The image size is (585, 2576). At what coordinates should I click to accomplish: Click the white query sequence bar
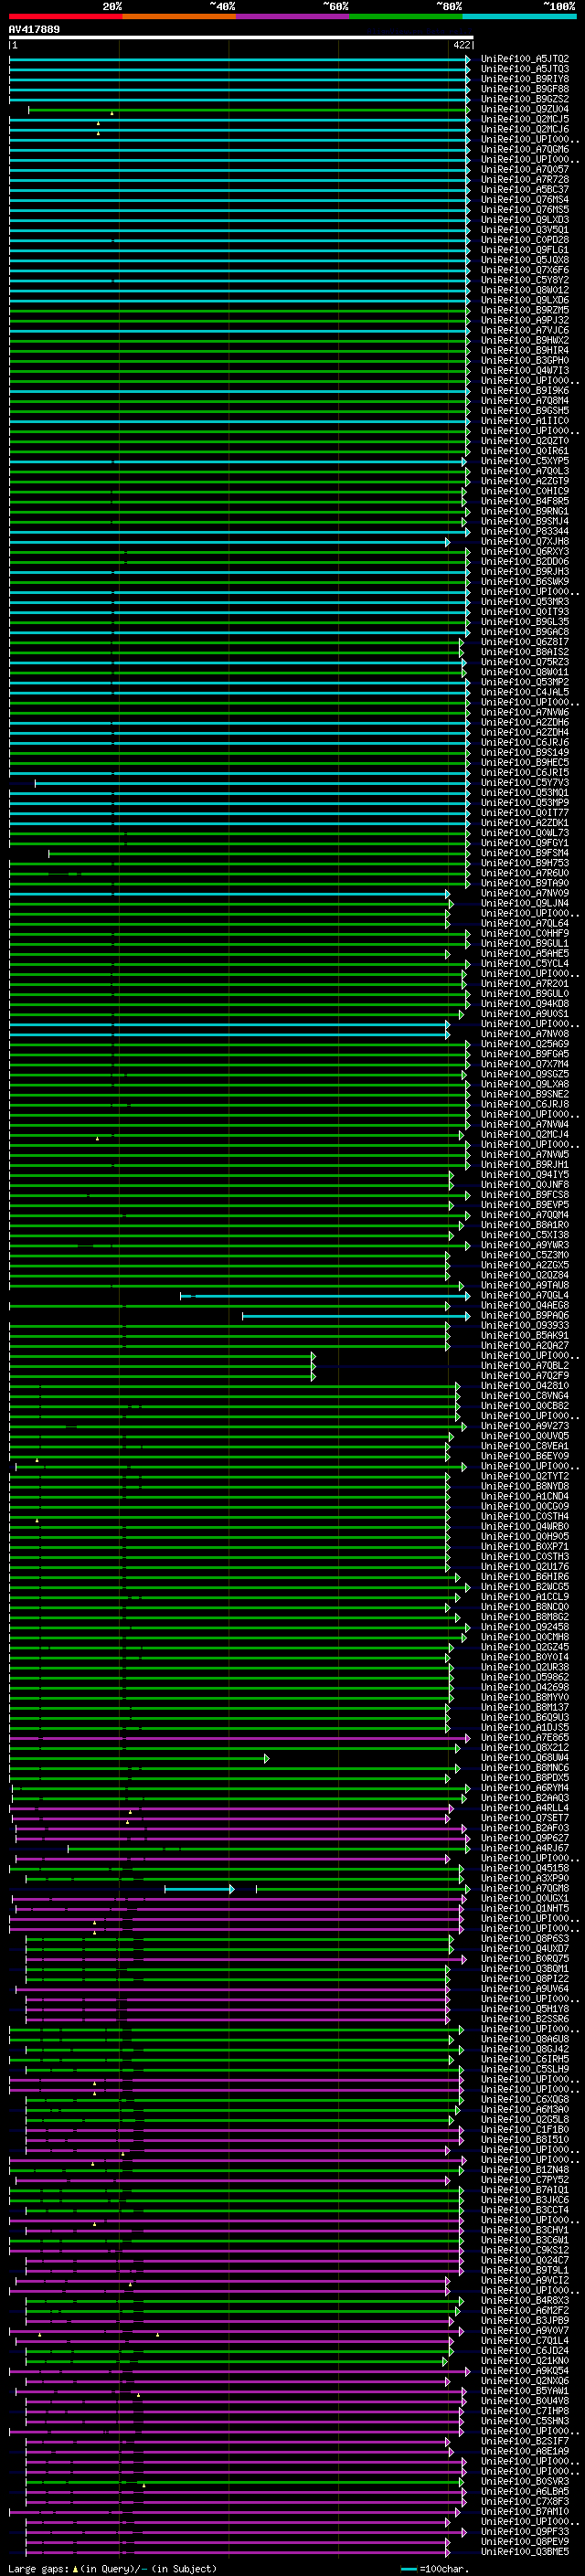[241, 38]
